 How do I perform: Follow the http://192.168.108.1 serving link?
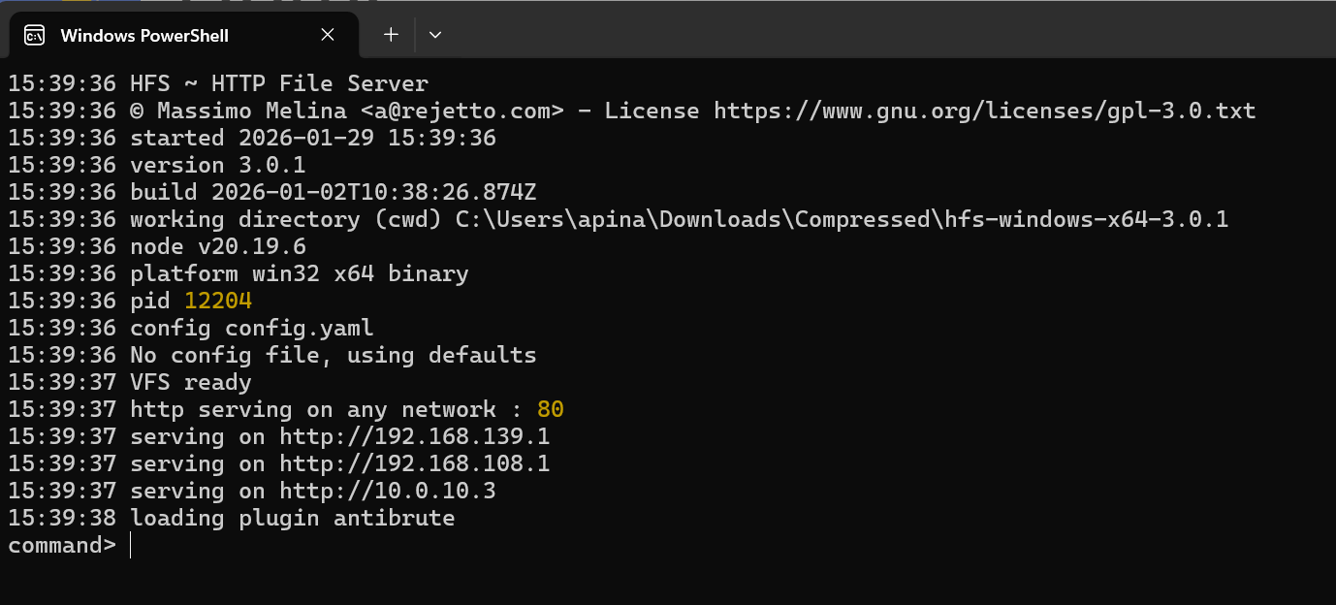pos(415,463)
